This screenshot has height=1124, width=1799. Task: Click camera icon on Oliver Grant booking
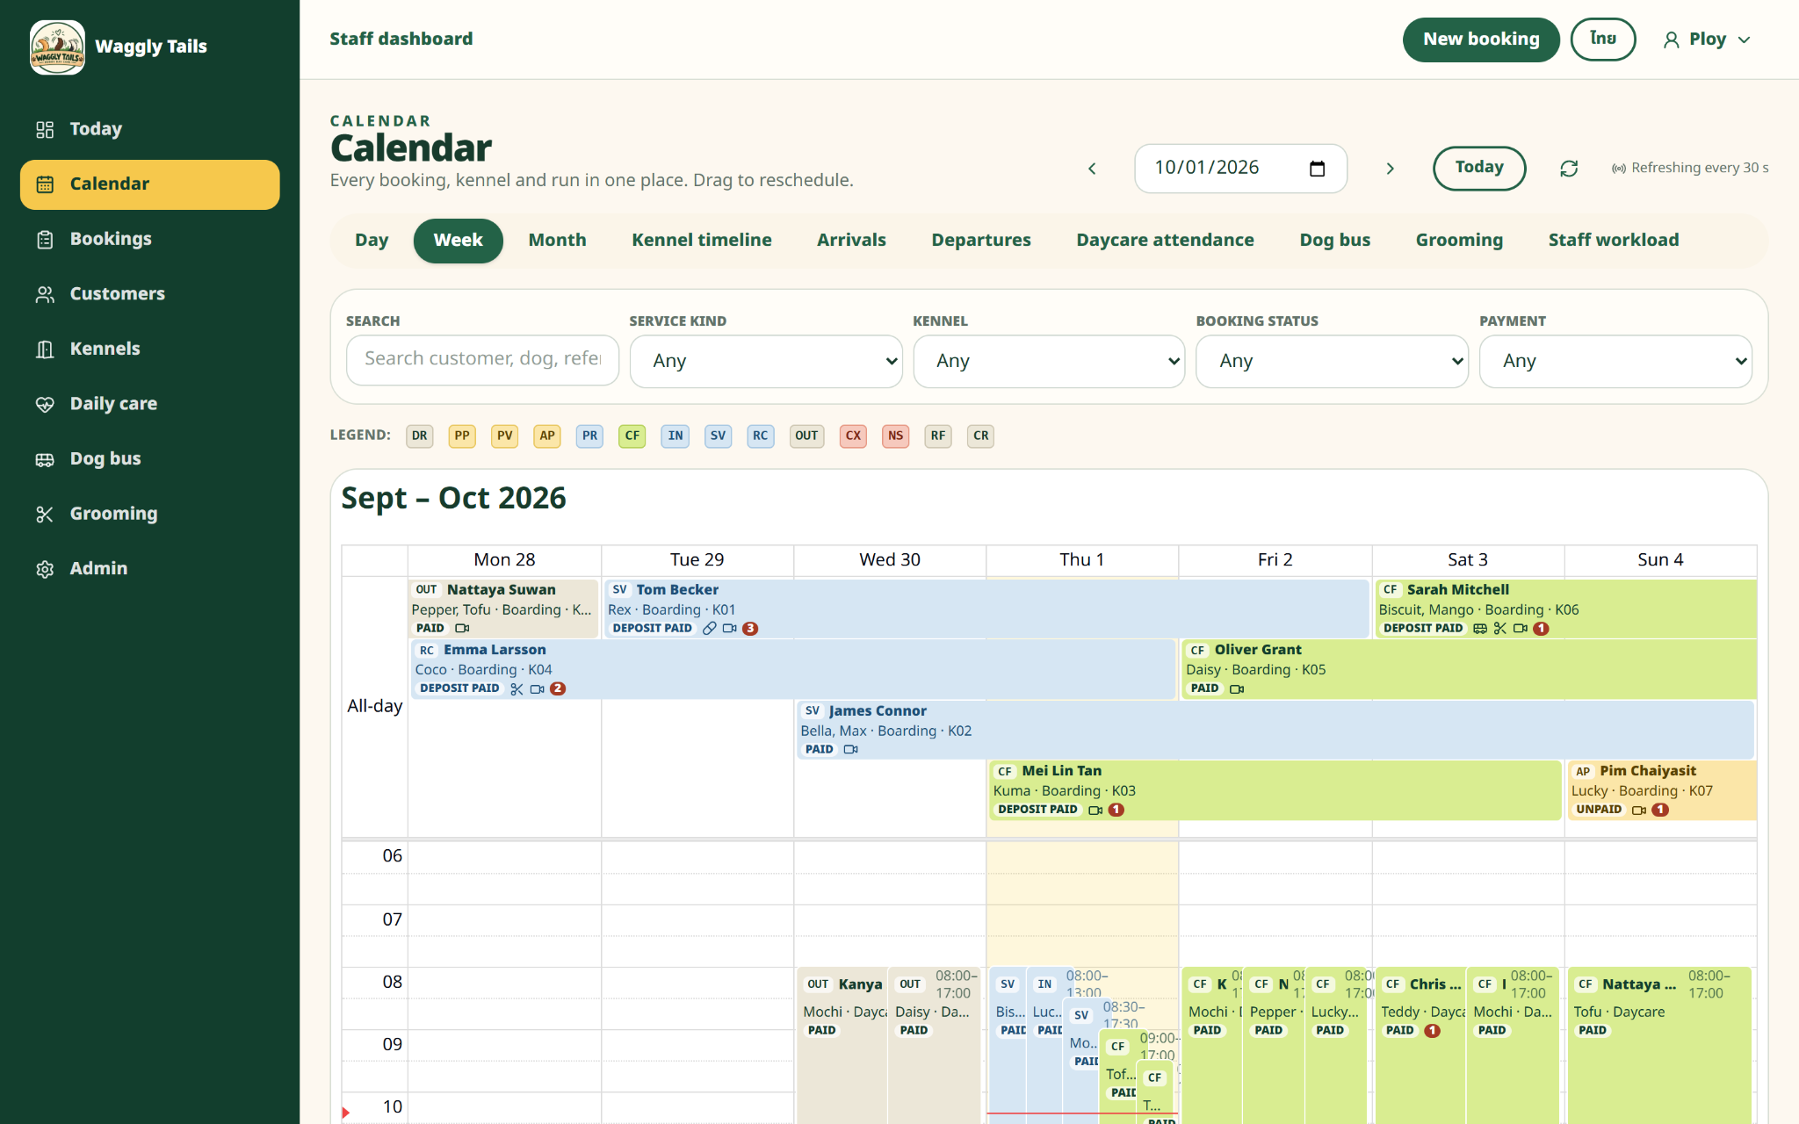click(1237, 689)
